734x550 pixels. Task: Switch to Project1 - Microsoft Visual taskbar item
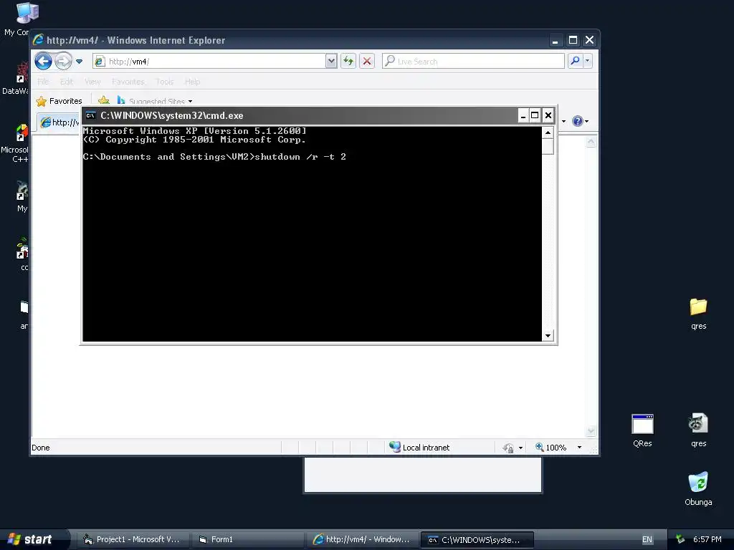pos(133,539)
